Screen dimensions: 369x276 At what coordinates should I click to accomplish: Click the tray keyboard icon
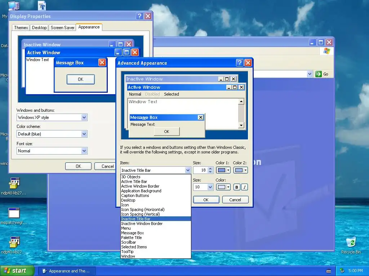coord(329,271)
